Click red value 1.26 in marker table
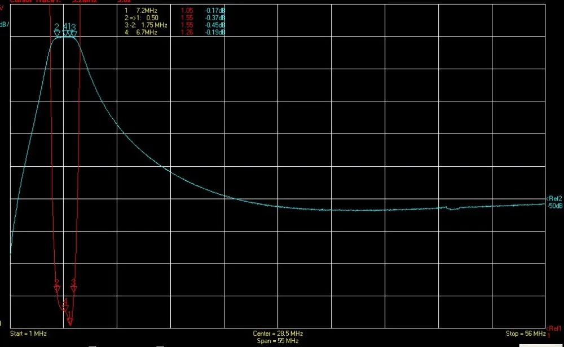This screenshot has width=564, height=347. click(187, 32)
